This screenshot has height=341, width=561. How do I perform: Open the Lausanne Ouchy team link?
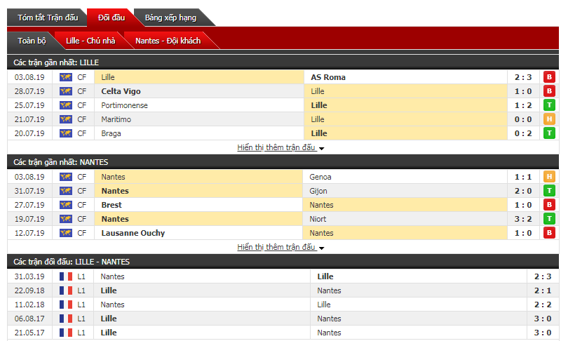pos(133,233)
